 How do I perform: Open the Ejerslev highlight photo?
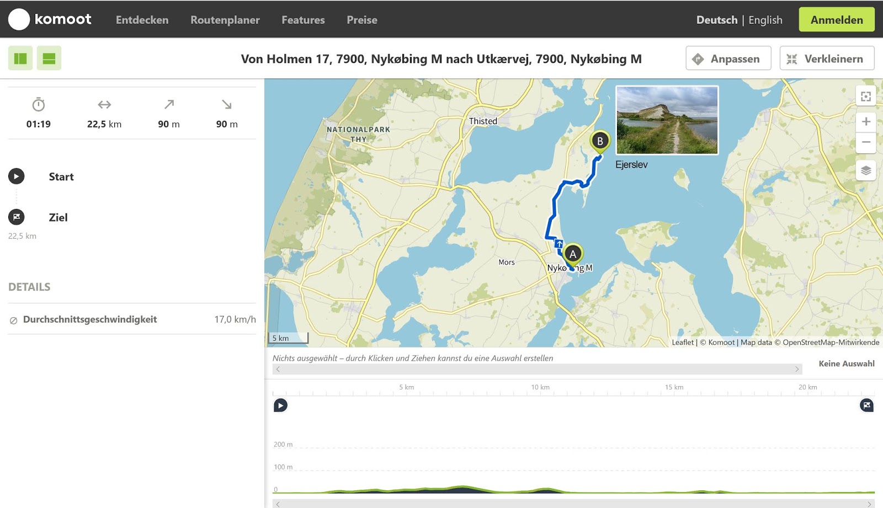click(x=667, y=120)
